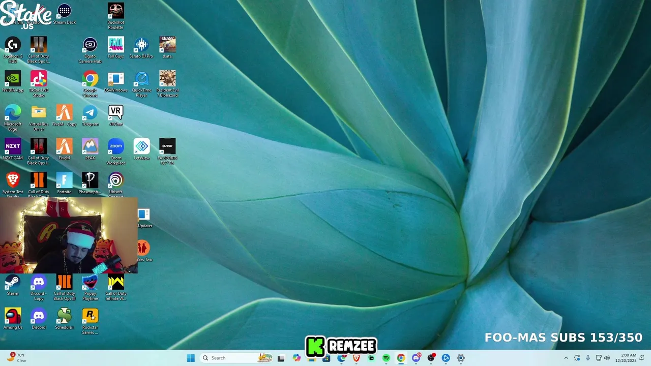This screenshot has width=651, height=366.
Task: Open Serato DJ Pro shortcut
Action: click(141, 48)
